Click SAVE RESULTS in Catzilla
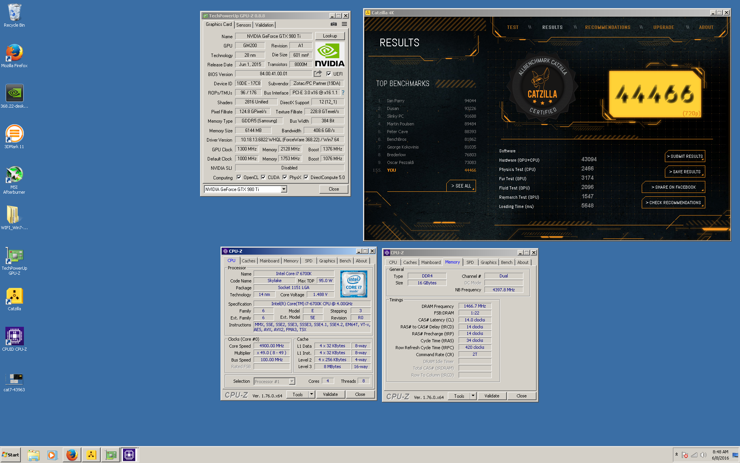The height and width of the screenshot is (463, 740). click(685, 172)
